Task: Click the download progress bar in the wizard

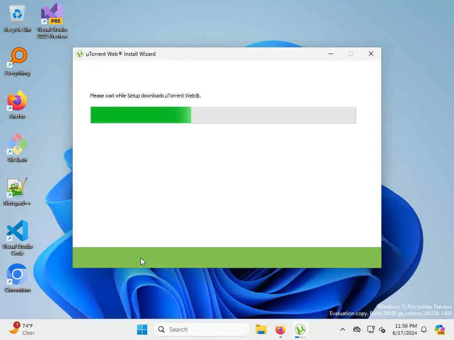Action: [x=223, y=115]
